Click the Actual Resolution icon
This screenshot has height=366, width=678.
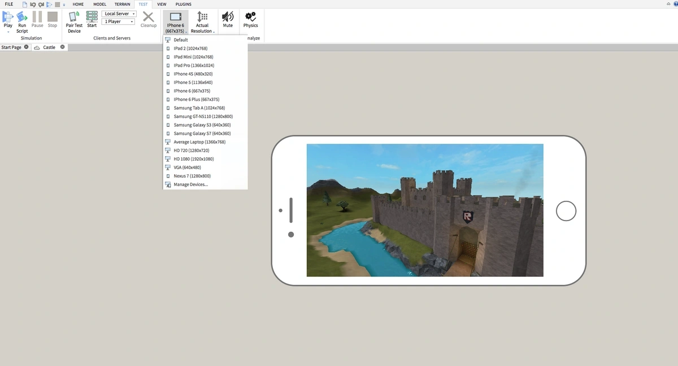(x=202, y=17)
